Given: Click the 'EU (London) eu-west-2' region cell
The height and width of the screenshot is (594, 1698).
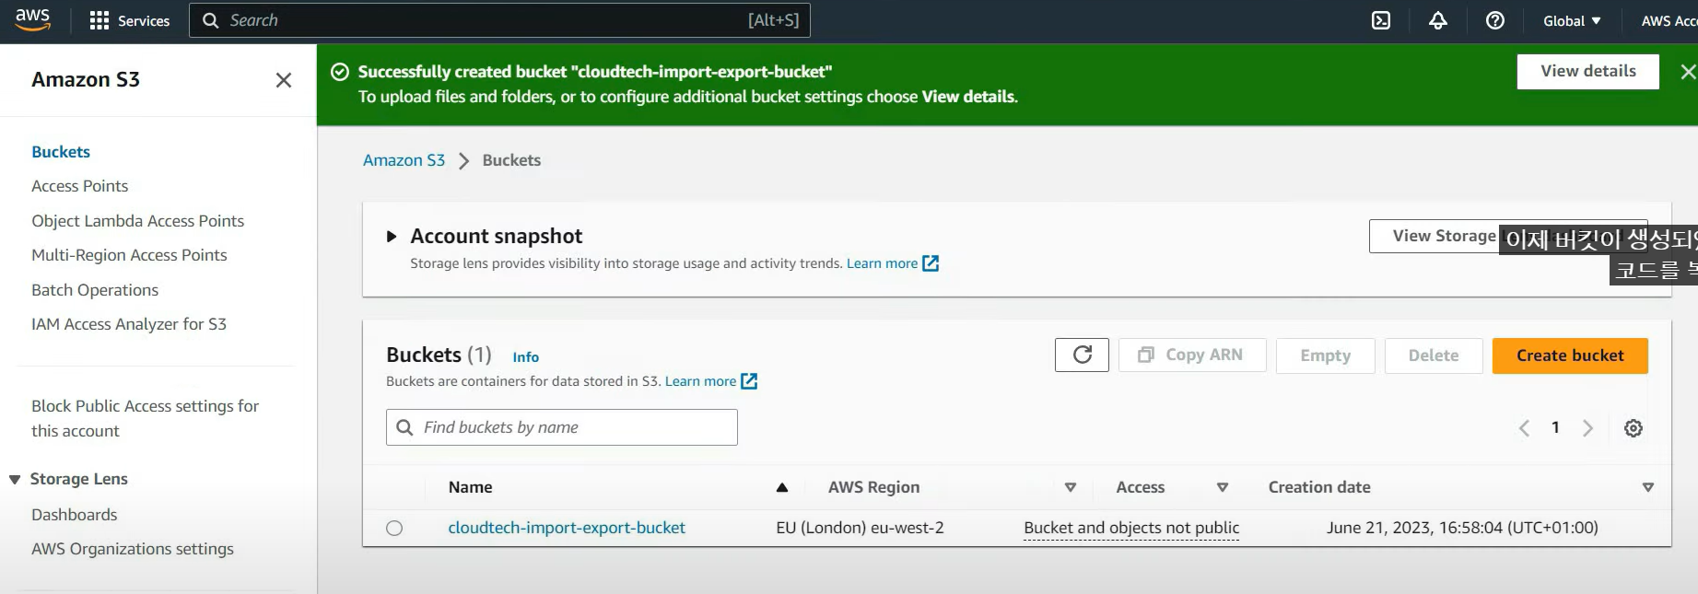Looking at the screenshot, I should (x=860, y=528).
